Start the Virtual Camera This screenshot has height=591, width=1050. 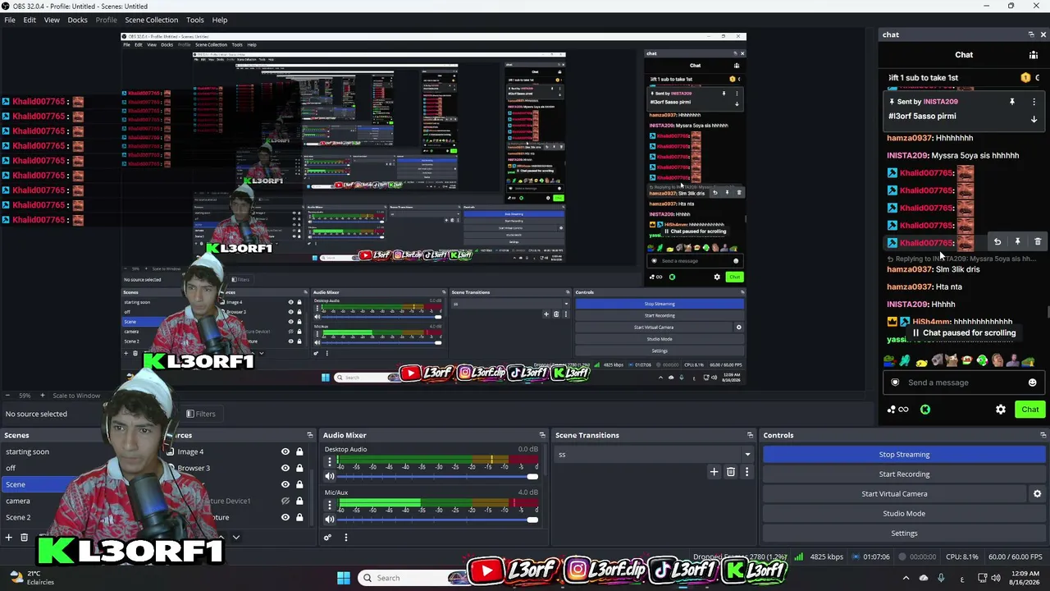coord(894,494)
